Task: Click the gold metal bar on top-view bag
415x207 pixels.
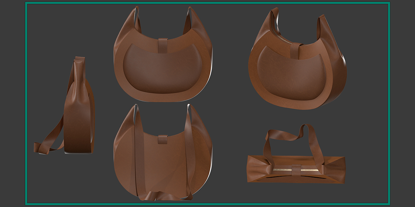Action: (296, 170)
